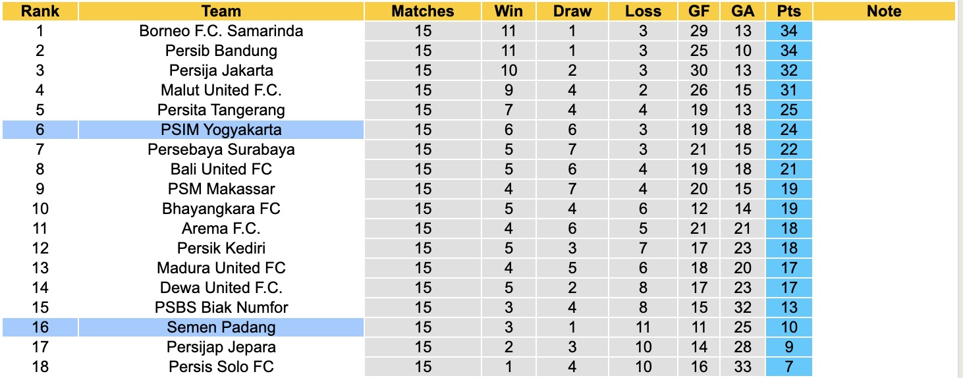Click the Pts column header

point(788,11)
